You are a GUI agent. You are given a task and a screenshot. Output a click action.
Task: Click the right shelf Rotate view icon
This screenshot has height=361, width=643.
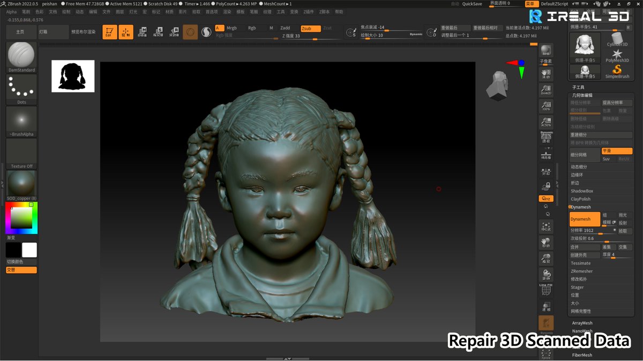pos(546,274)
